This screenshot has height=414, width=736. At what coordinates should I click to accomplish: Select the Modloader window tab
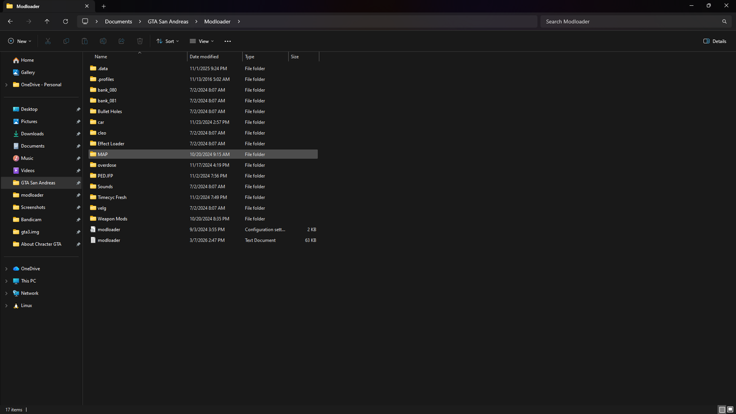49,6
